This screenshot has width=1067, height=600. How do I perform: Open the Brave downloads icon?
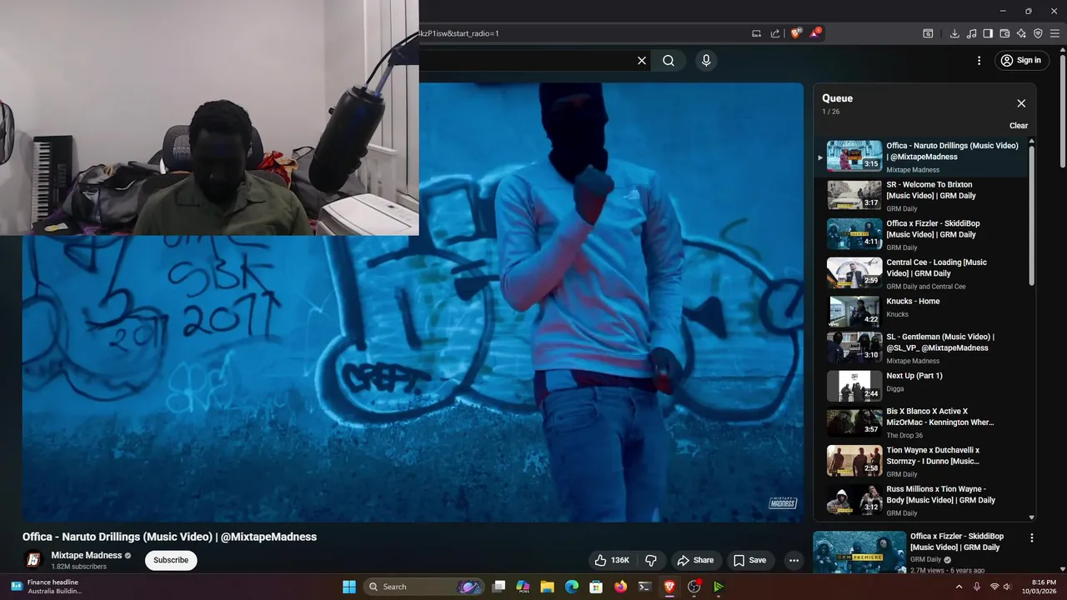coord(954,33)
